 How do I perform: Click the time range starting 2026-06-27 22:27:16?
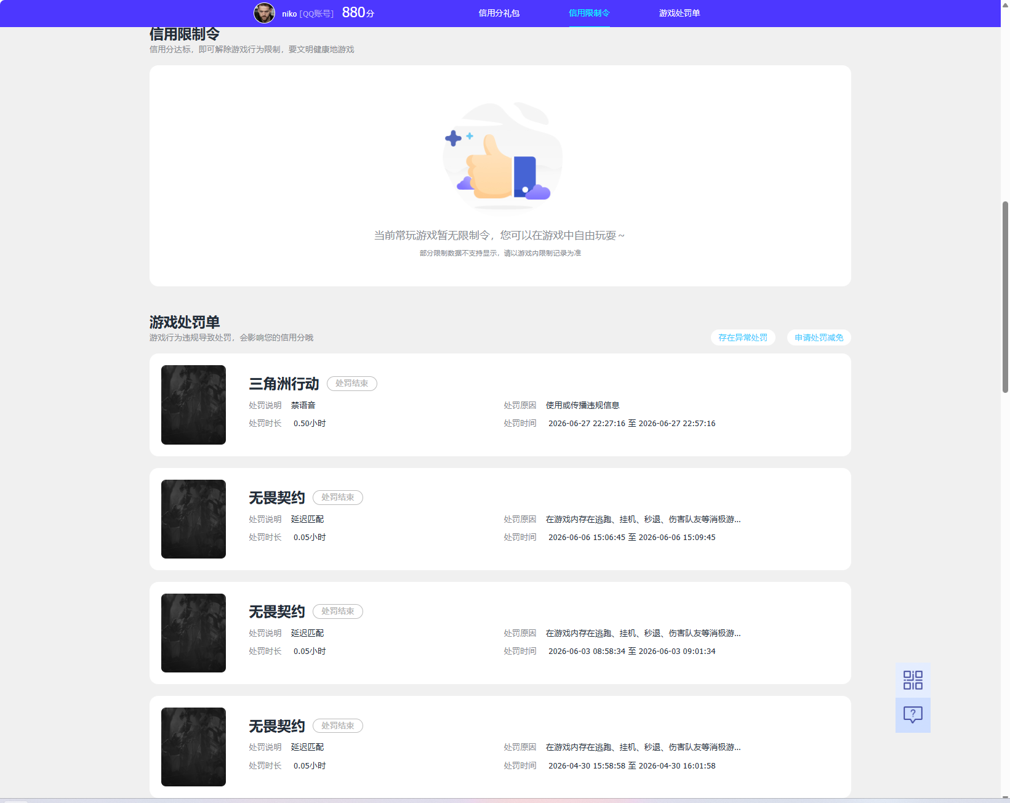632,424
